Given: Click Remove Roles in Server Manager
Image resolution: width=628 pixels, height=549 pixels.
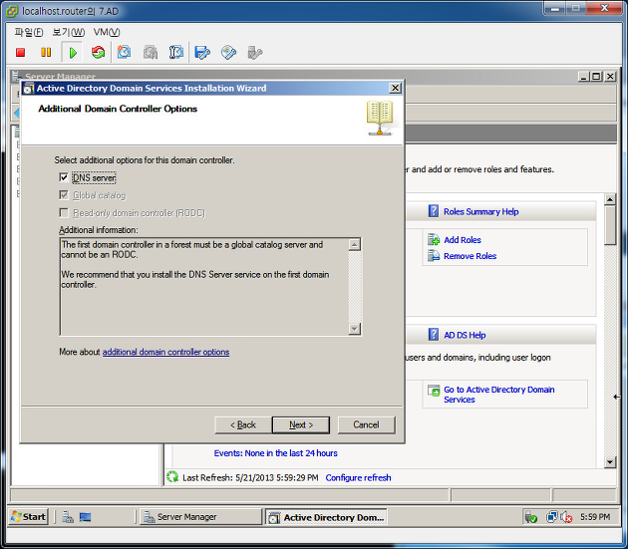Looking at the screenshot, I should pos(470,256).
